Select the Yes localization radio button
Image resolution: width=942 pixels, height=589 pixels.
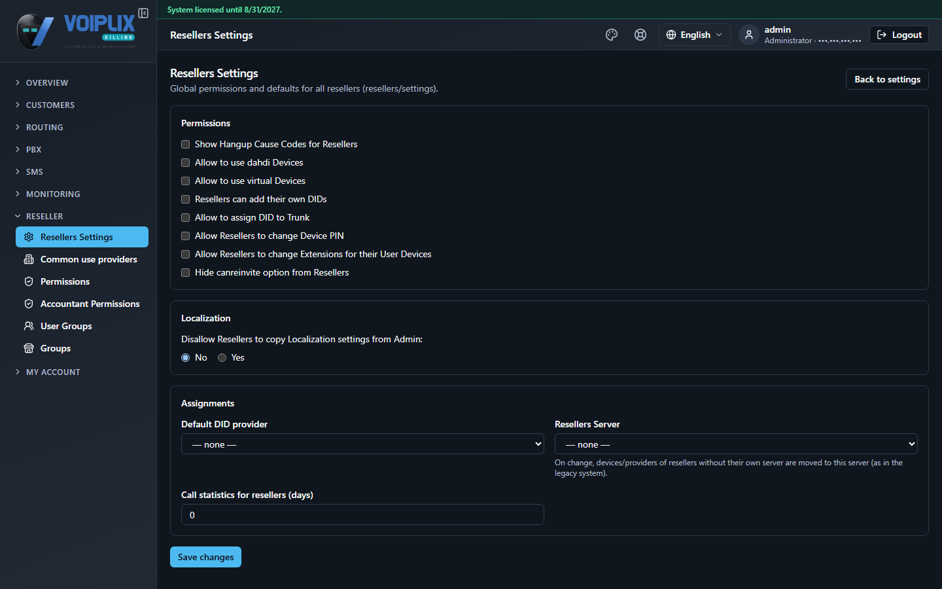tap(222, 357)
